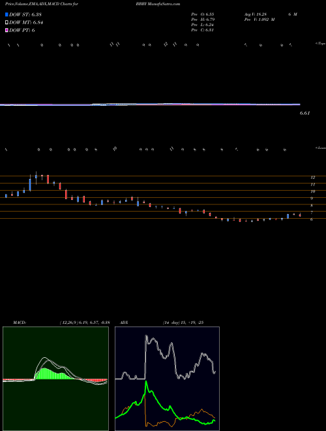Open the MACD histogram chart
Image resolution: width=326 pixels, height=431 pixels.
[x=55, y=379]
